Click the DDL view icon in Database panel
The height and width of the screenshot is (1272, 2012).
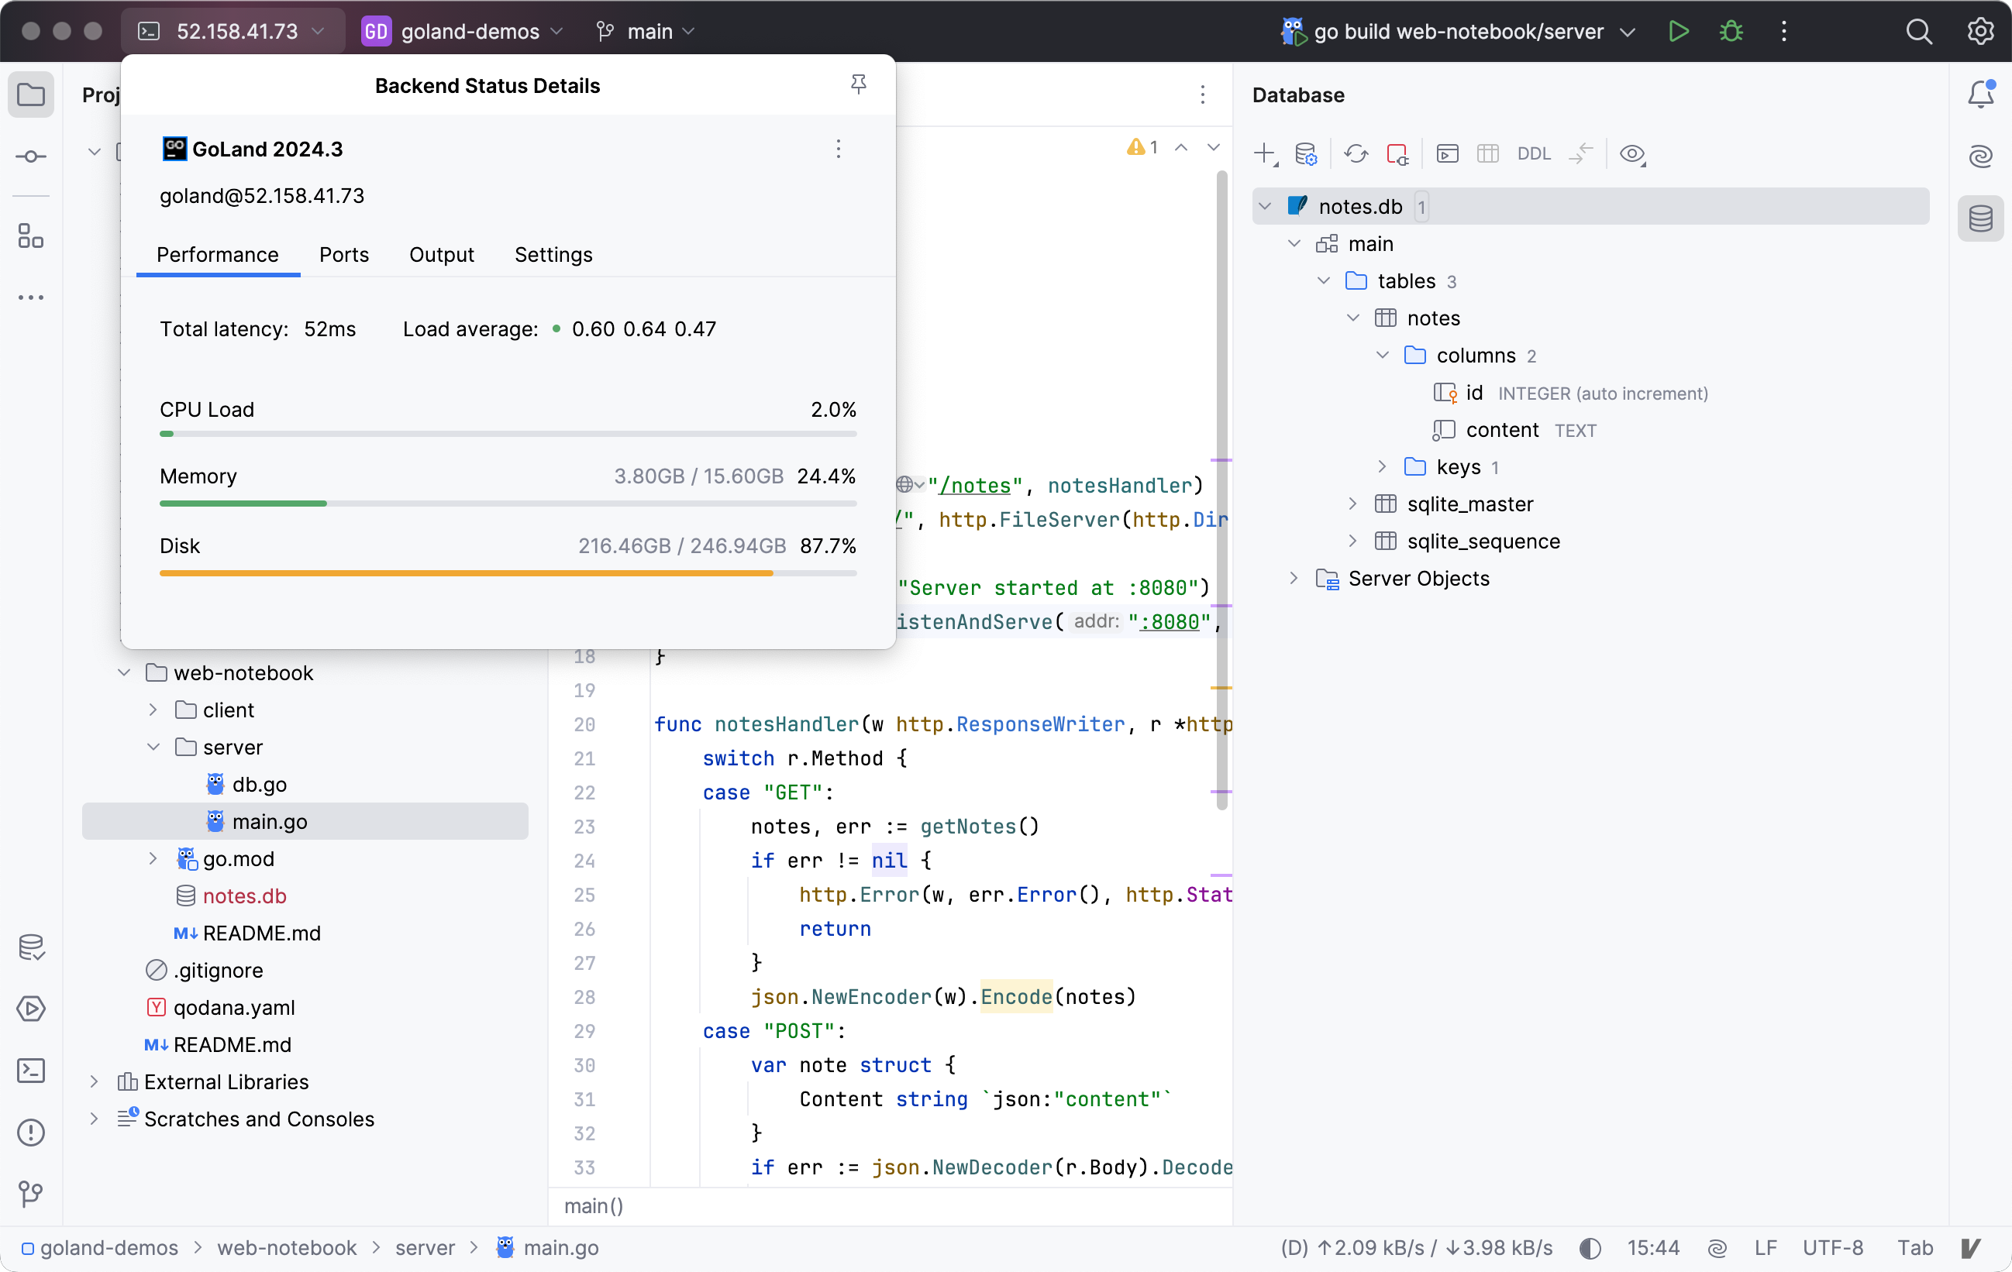pyautogui.click(x=1533, y=154)
